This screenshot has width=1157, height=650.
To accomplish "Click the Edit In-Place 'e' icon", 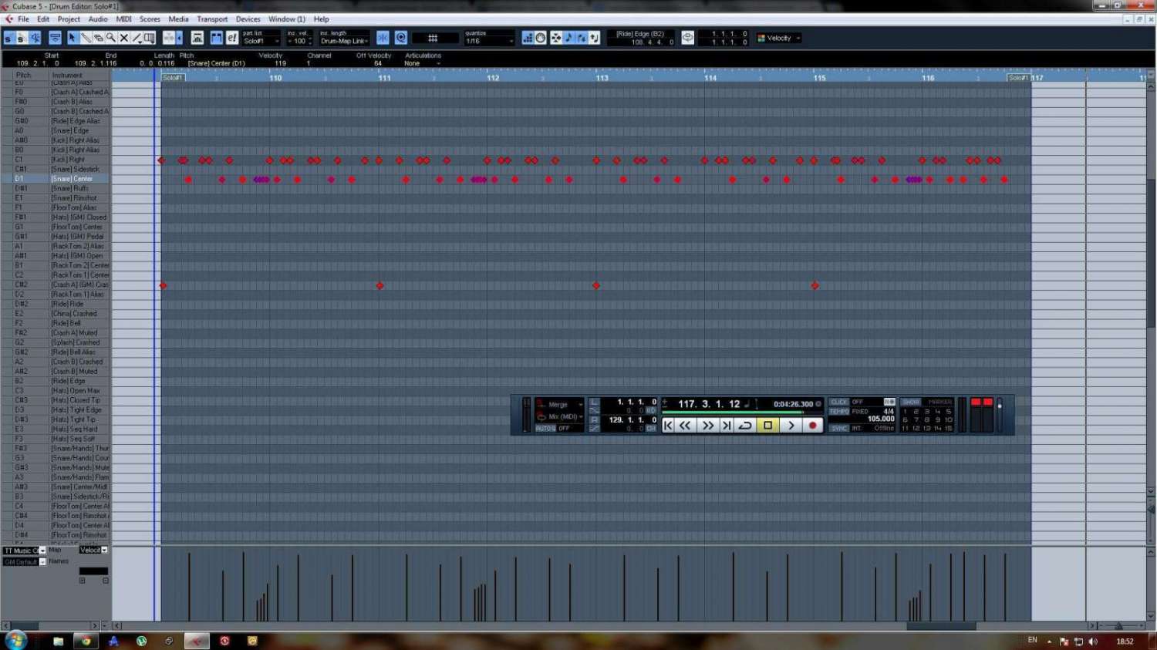I will [x=231, y=38].
